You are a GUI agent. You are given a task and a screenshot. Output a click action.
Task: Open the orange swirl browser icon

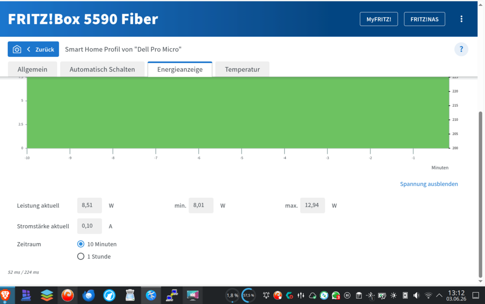(x=67, y=295)
